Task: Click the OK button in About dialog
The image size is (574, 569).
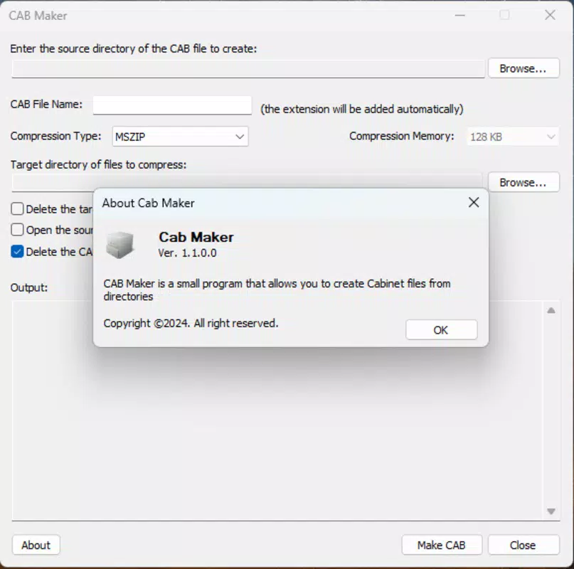Action: 441,330
